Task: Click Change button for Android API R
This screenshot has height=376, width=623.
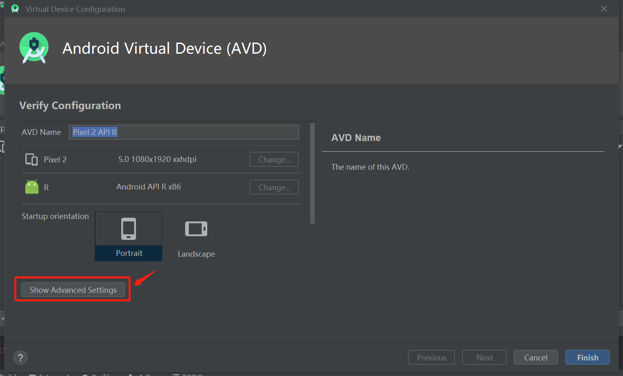Action: pos(274,187)
